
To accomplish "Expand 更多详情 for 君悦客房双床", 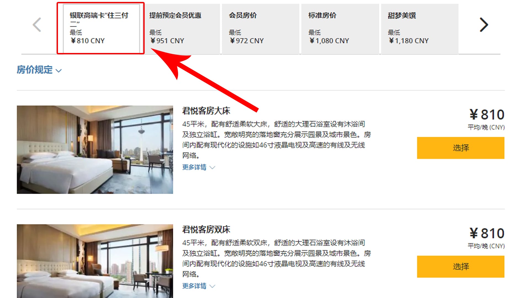I will coord(198,286).
